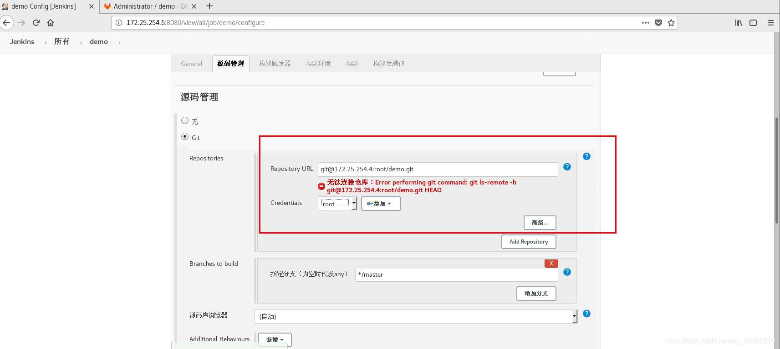Open the Jenkins breadcrumb link
The height and width of the screenshot is (349, 780).
22,42
